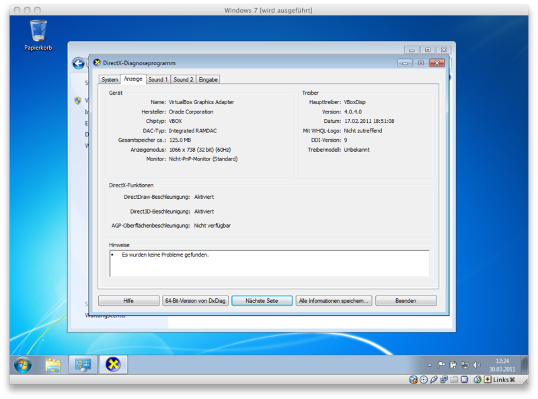Click the Nächste Seite button
Viewport: 538px width, 399px height.
(262, 301)
